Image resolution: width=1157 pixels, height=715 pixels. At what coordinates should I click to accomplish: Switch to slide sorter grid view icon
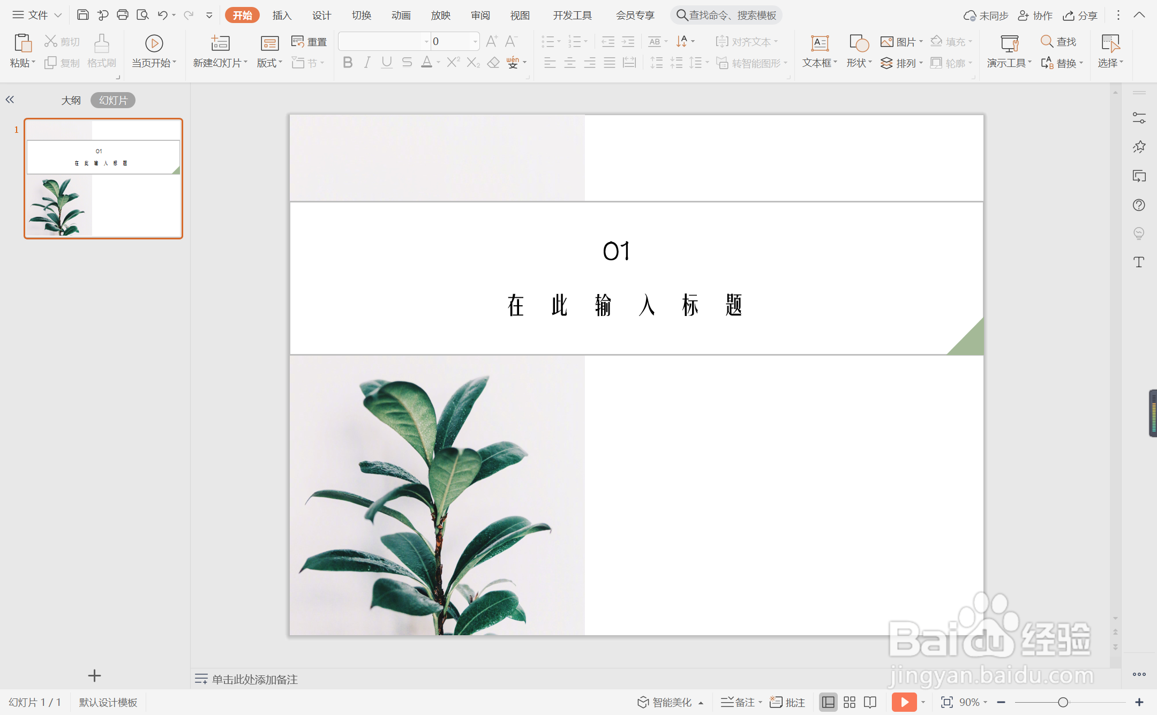pyautogui.click(x=850, y=702)
